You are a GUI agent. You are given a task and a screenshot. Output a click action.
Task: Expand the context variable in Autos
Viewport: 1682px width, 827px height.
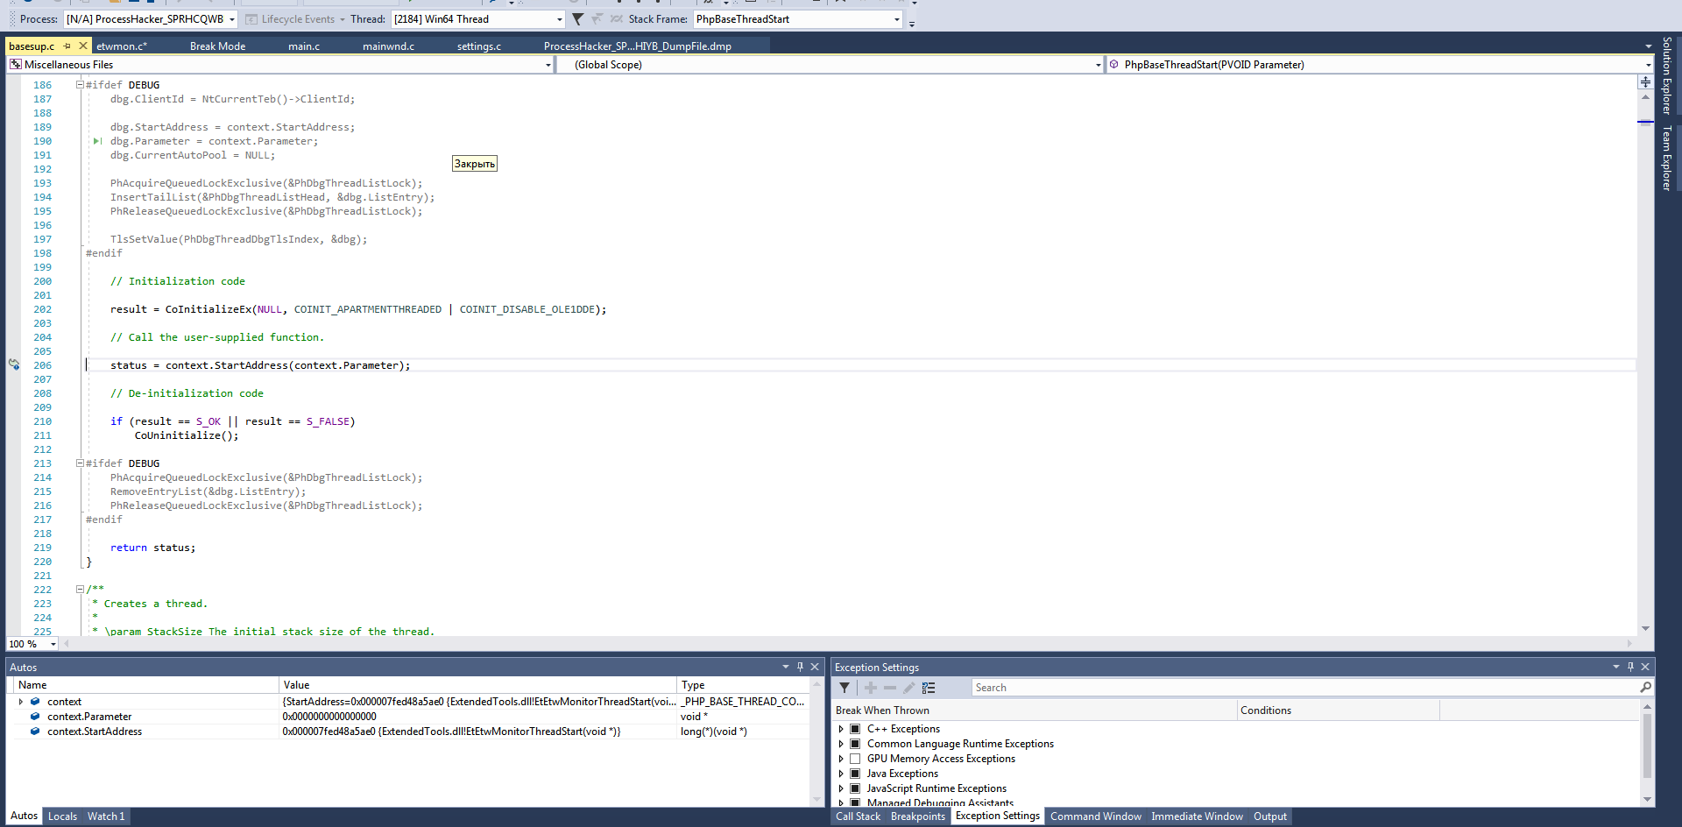[x=21, y=701]
